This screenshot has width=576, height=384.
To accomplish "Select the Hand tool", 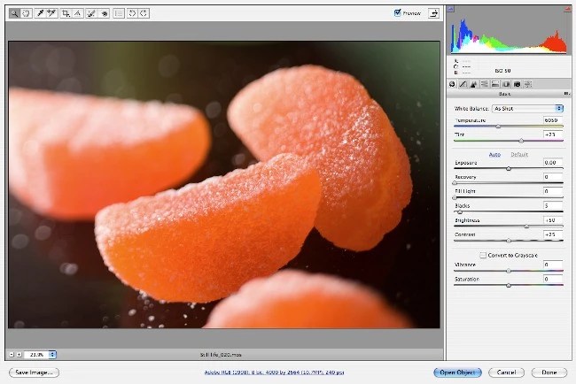I will 26,13.
